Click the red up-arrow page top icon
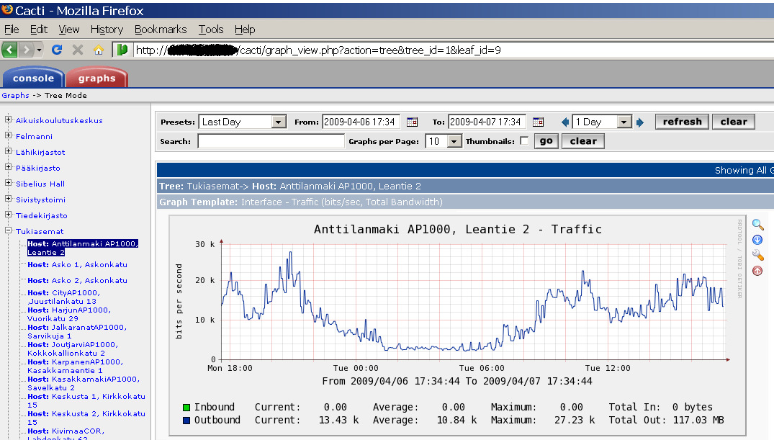 click(757, 271)
